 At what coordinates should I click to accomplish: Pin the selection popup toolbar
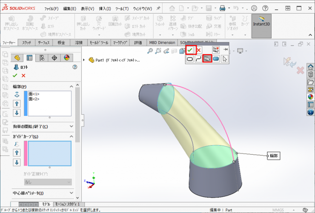click(226, 50)
